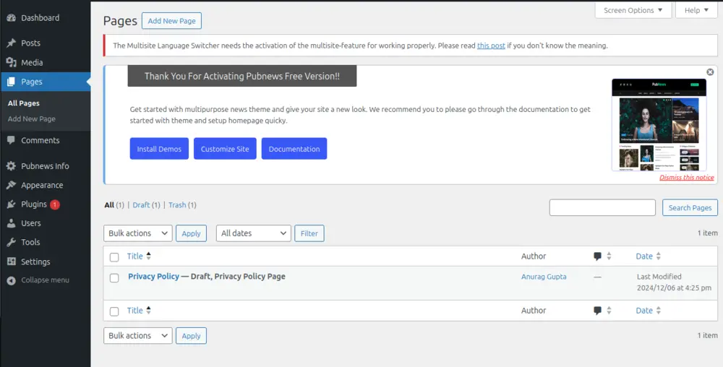Filter pages by Draft status

coord(141,205)
